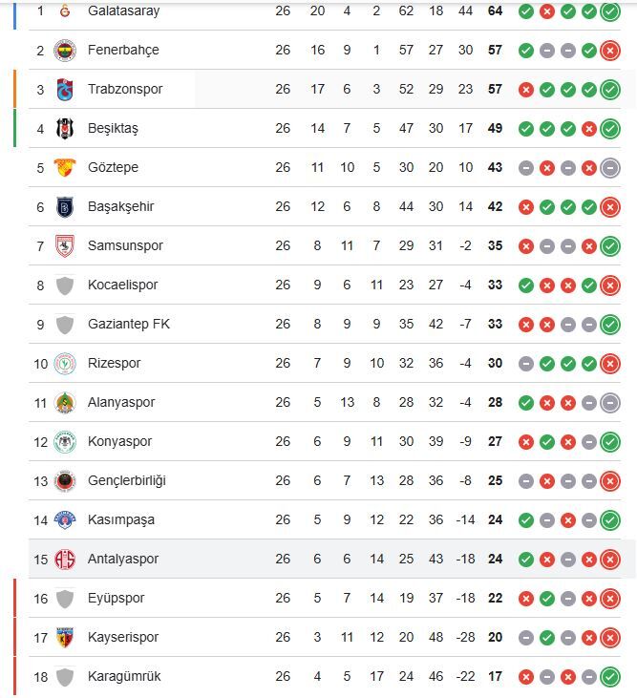The height and width of the screenshot is (698, 637).
Task: Click Galatasaray's most recent win indicator
Action: [610, 11]
